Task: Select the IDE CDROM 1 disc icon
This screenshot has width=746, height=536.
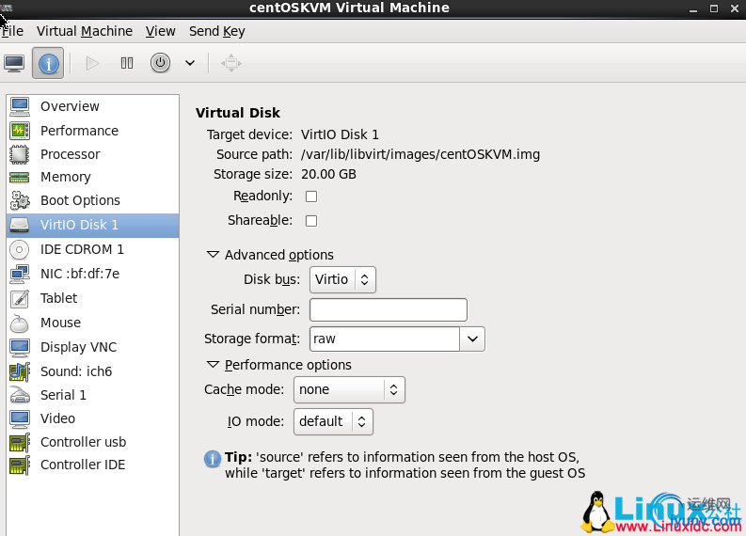Action: pyautogui.click(x=20, y=249)
